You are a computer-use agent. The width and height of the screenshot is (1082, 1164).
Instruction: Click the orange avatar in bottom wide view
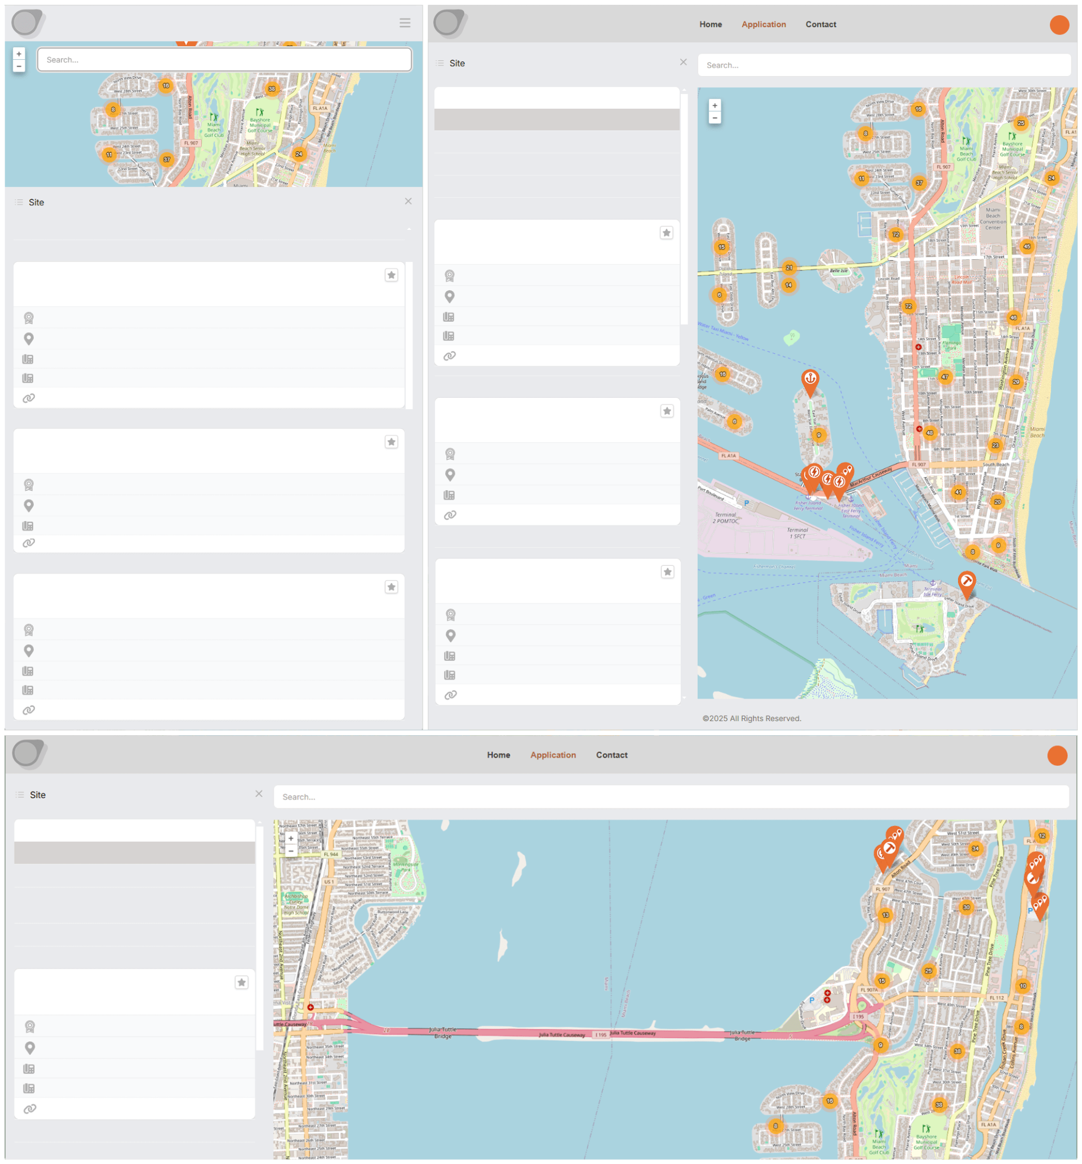coord(1057,755)
